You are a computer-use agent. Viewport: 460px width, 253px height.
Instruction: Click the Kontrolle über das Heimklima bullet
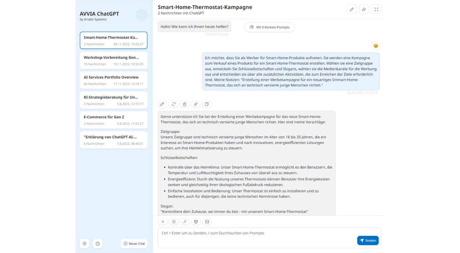250,170
